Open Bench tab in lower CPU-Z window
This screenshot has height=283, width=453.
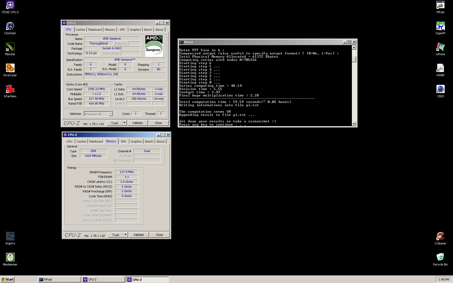(x=149, y=141)
